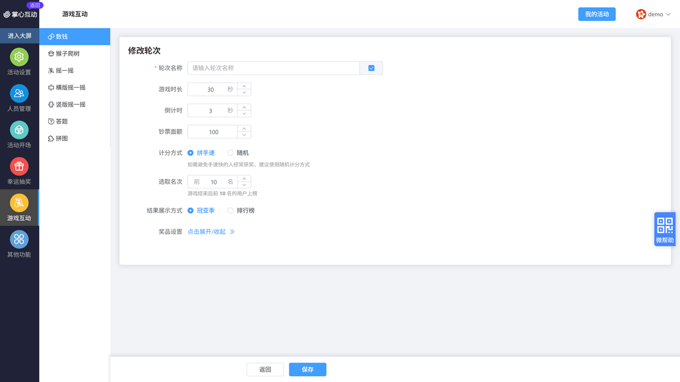The height and width of the screenshot is (382, 680).
Task: Select 数钱 game menu item
Action: coord(75,37)
